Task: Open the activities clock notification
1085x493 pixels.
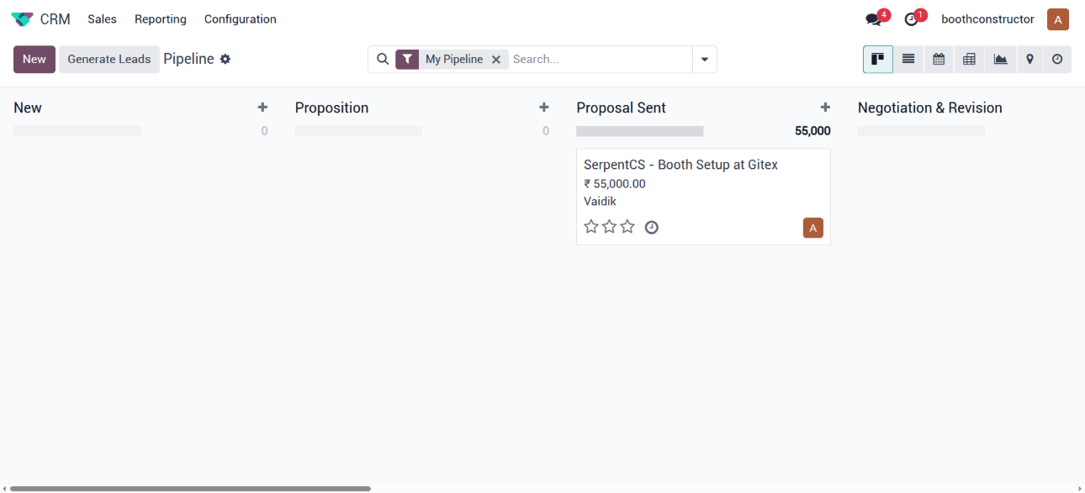Action: point(911,19)
